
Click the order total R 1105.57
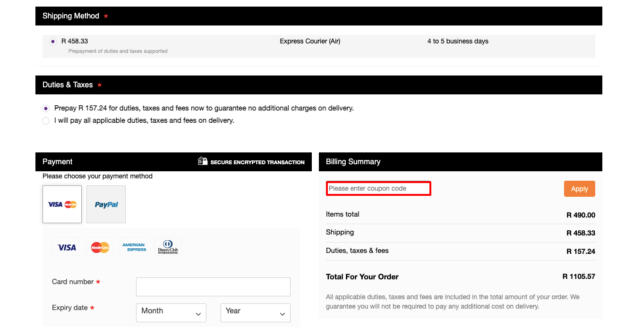tap(579, 277)
